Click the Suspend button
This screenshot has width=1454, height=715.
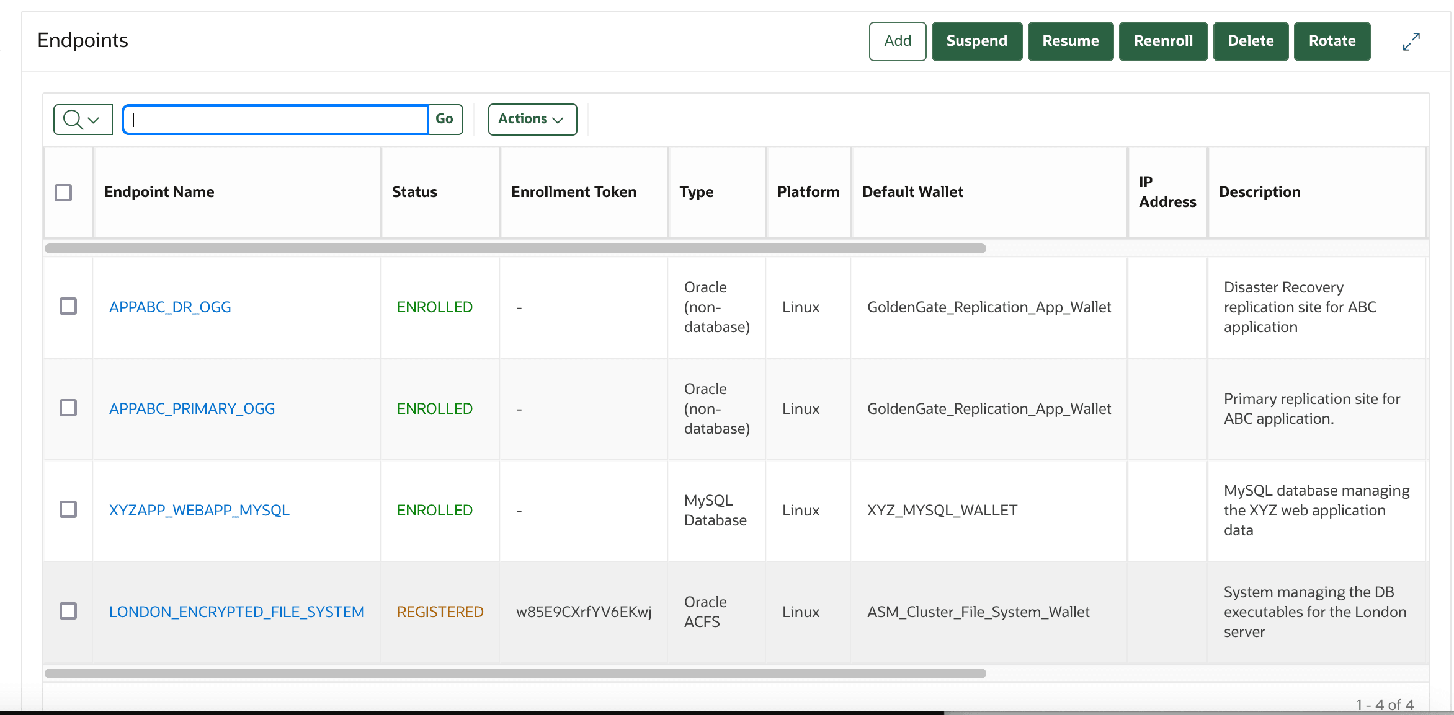point(976,41)
